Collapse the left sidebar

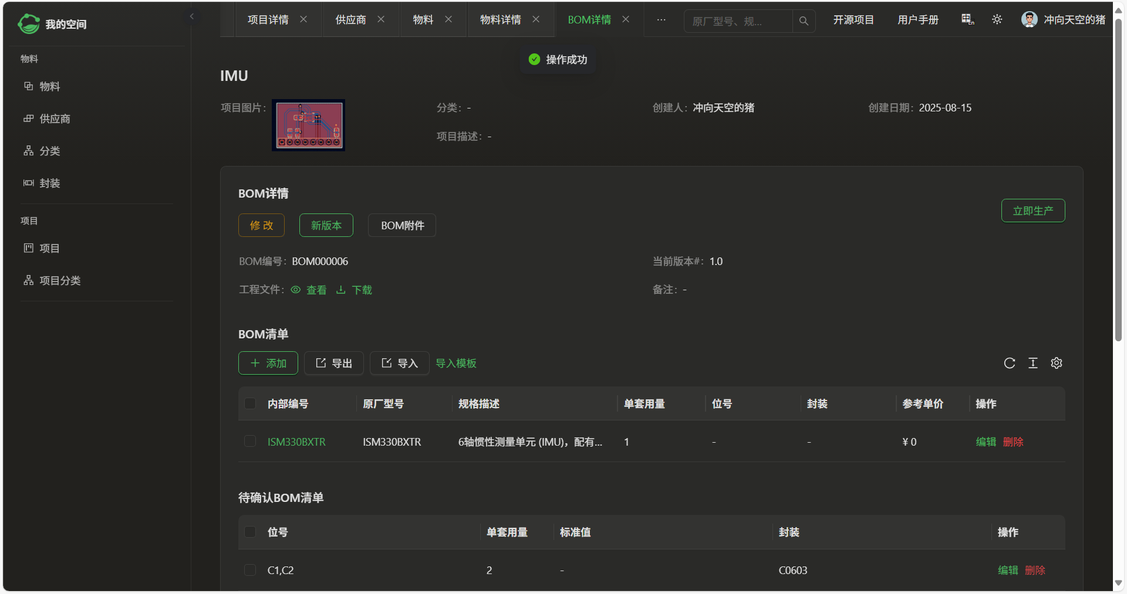191,16
